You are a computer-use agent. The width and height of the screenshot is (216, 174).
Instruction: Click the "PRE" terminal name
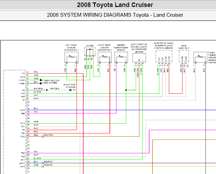(23, 137)
